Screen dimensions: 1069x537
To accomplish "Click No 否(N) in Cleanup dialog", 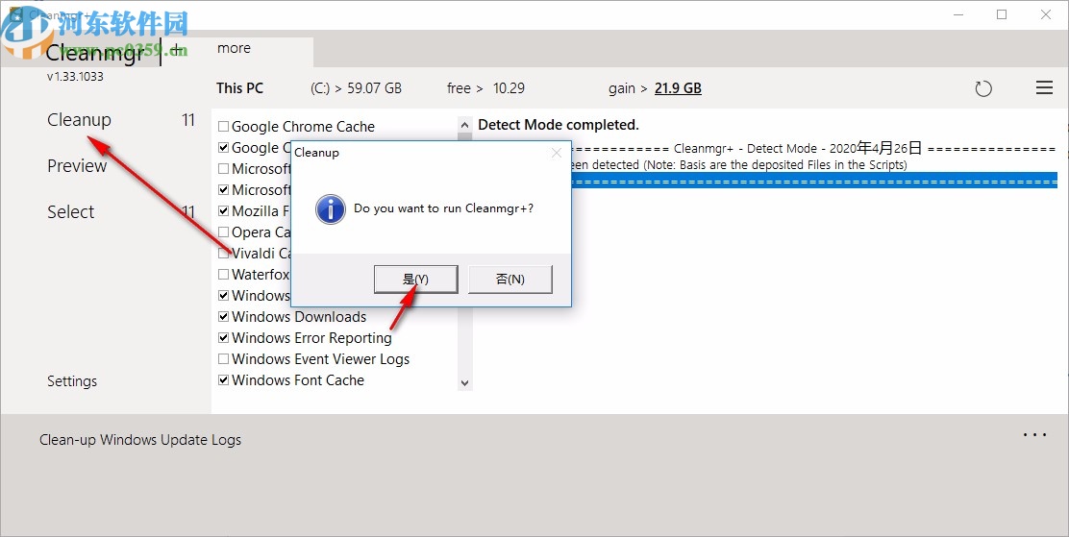I will point(510,280).
